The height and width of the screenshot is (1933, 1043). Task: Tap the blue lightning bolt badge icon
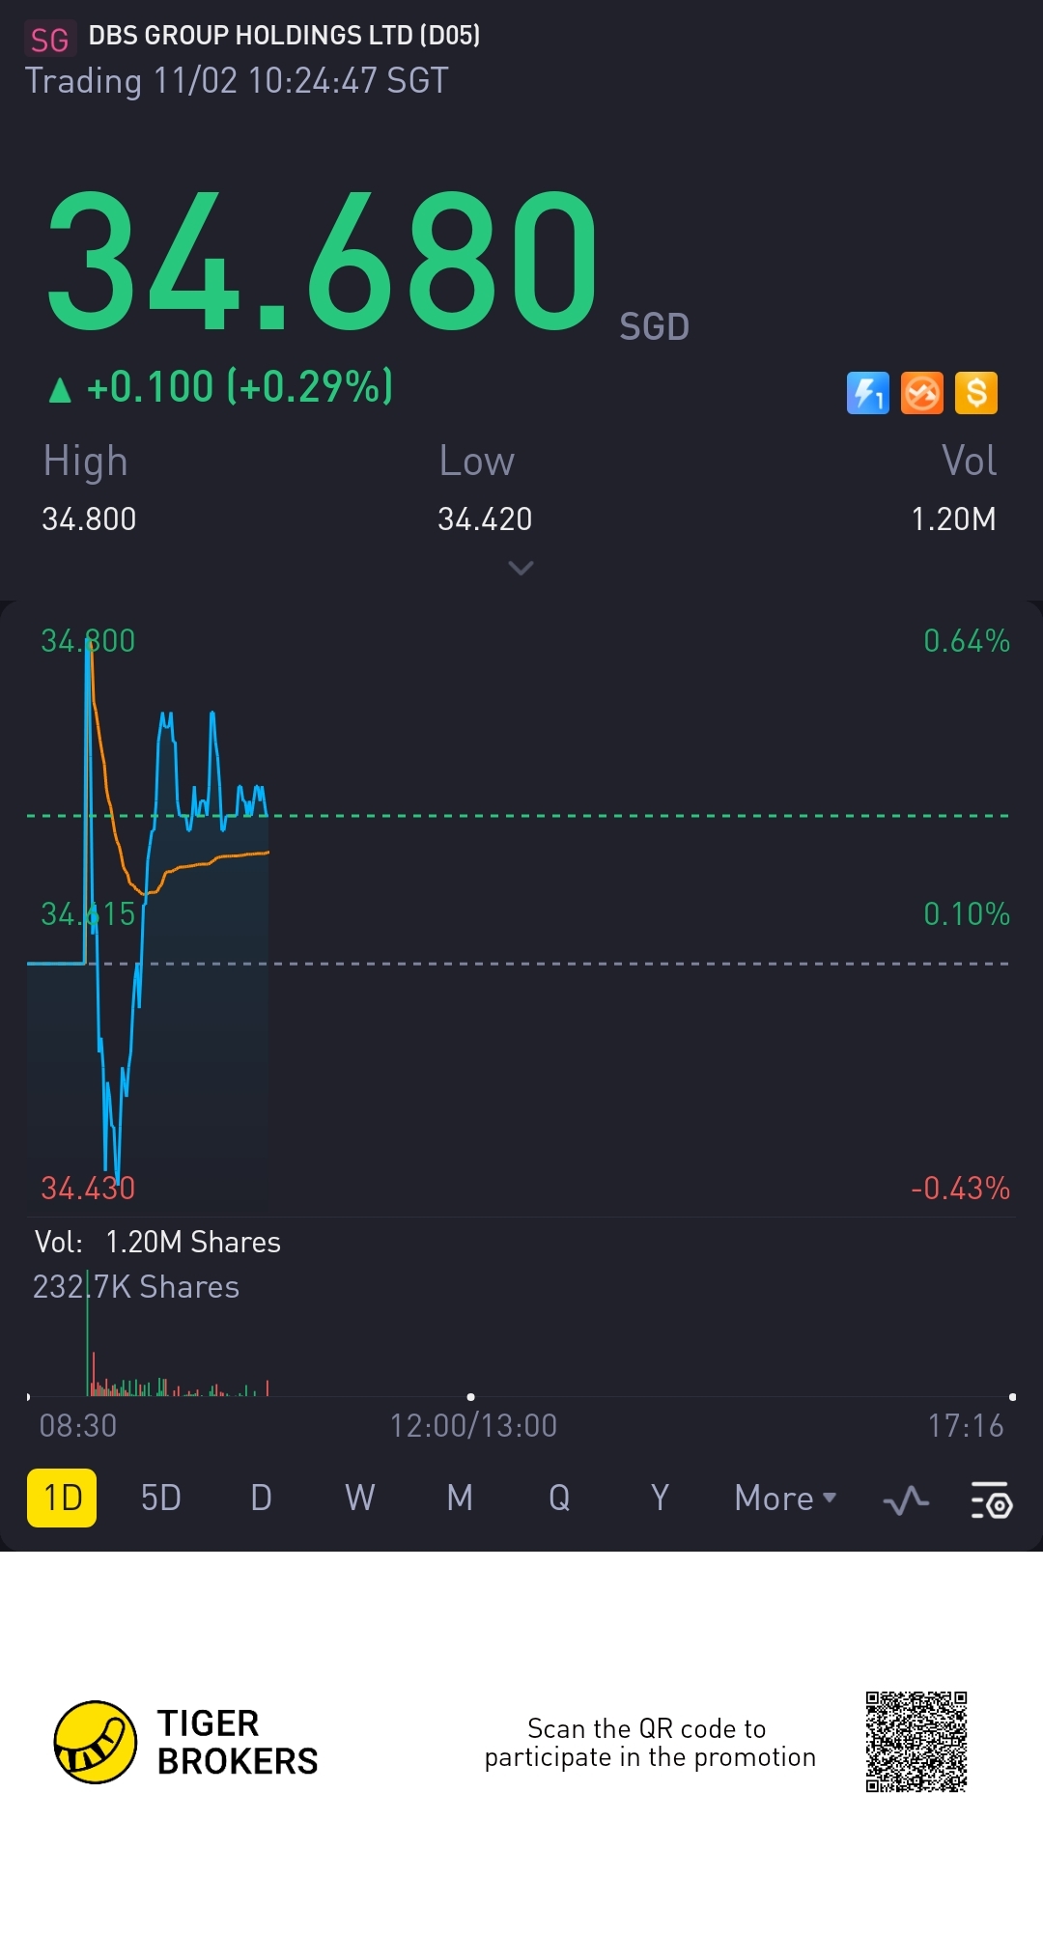(867, 393)
